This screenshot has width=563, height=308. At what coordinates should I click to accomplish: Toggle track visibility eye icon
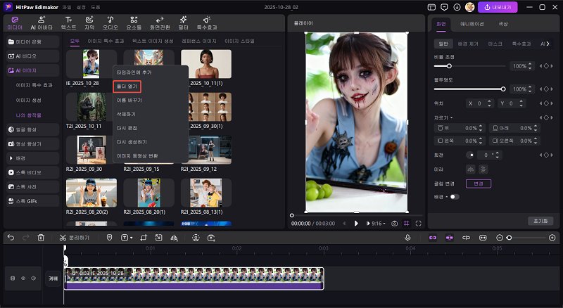coord(22,278)
